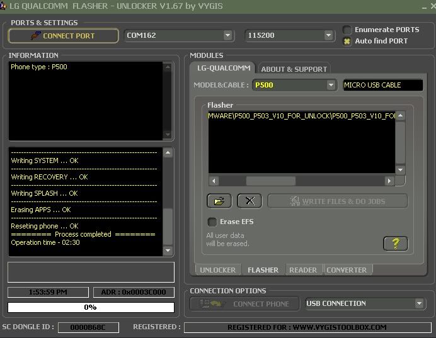Click the log panel scrollbar thumb

pyautogui.click(x=168, y=227)
